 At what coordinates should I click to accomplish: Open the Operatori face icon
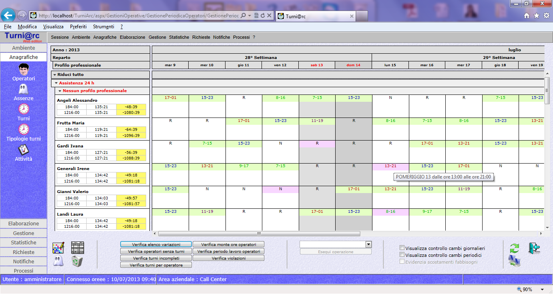(23, 69)
